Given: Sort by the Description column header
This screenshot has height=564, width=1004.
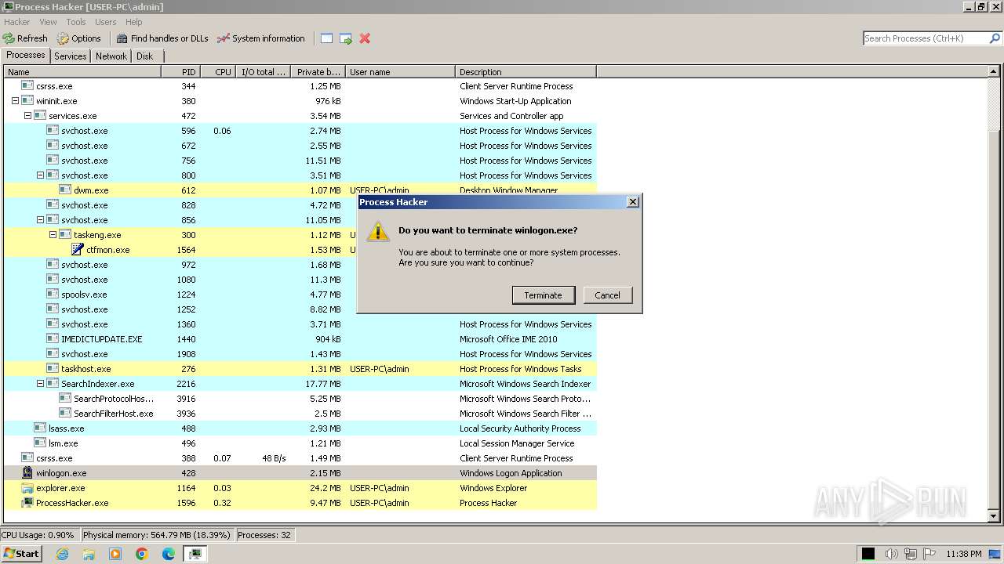Looking at the screenshot, I should (x=526, y=72).
